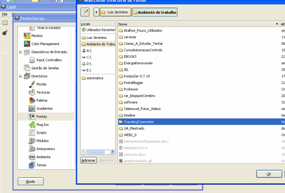This screenshot has width=285, height=193.
Task: Click Luis Jerónimo path button
Action: point(115,12)
